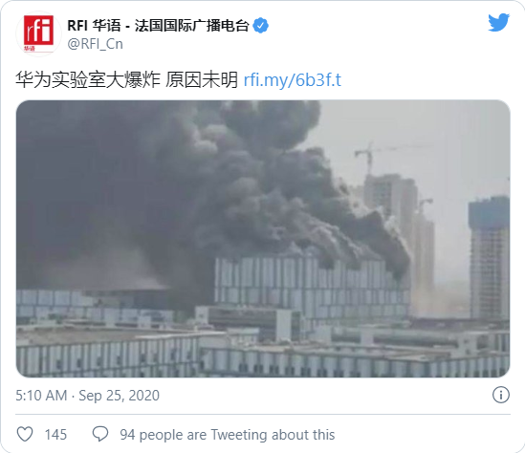Like the tweet with heart icon
Image resolution: width=525 pixels, height=453 pixels.
coord(25,434)
